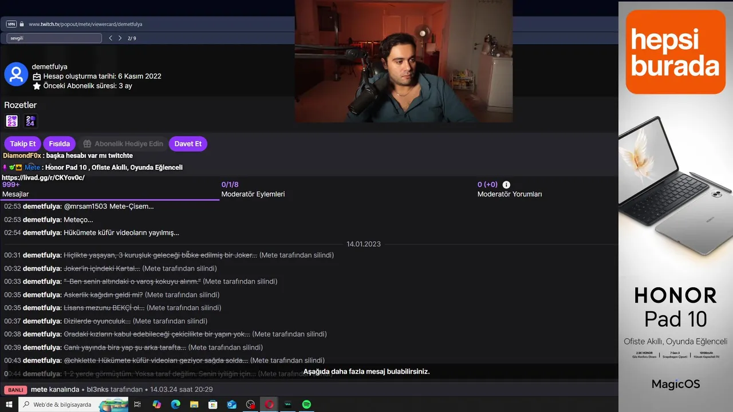This screenshot has width=733, height=412.
Task: Click deleted message 'Hiçlikte yaşayan, 3 kuruşluk...'
Action: [160, 255]
